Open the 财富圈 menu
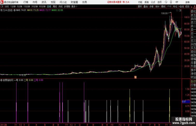Screen dimensions: 196x126 pos(74,2)
